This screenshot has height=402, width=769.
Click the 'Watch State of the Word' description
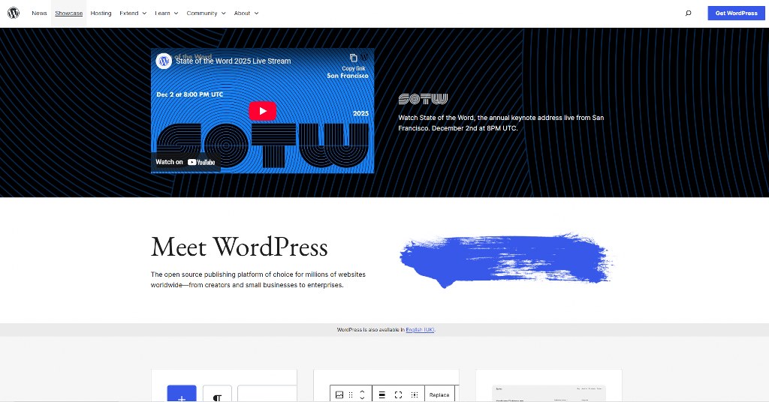click(x=501, y=123)
